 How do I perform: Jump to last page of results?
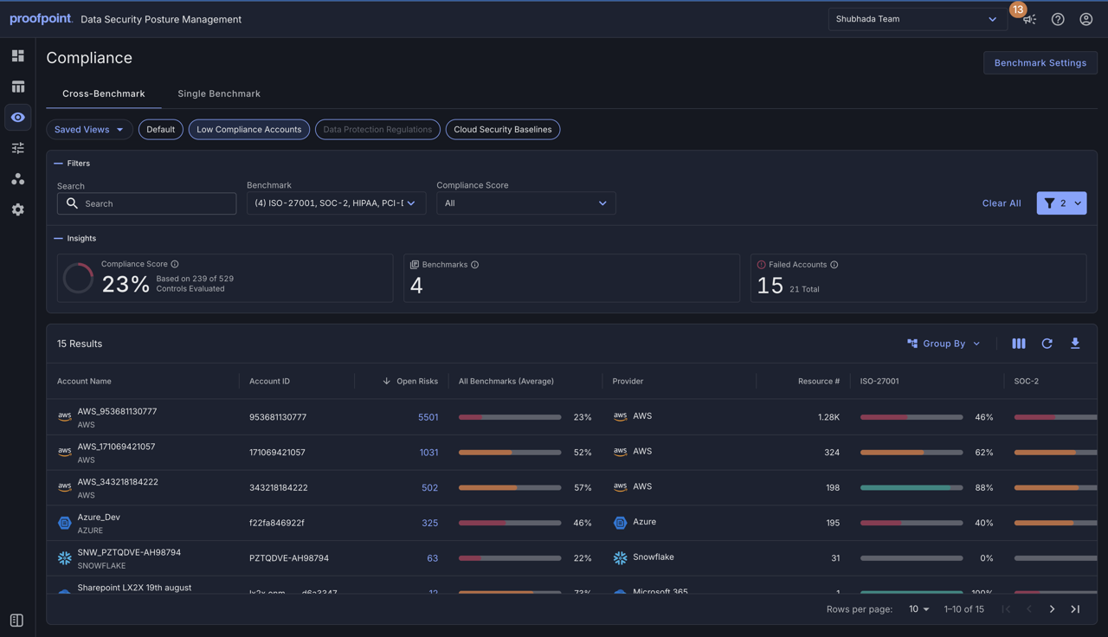click(1075, 609)
